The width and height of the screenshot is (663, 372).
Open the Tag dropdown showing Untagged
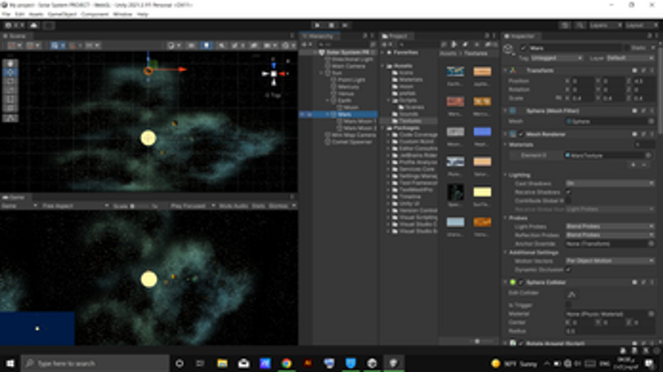pyautogui.click(x=556, y=58)
